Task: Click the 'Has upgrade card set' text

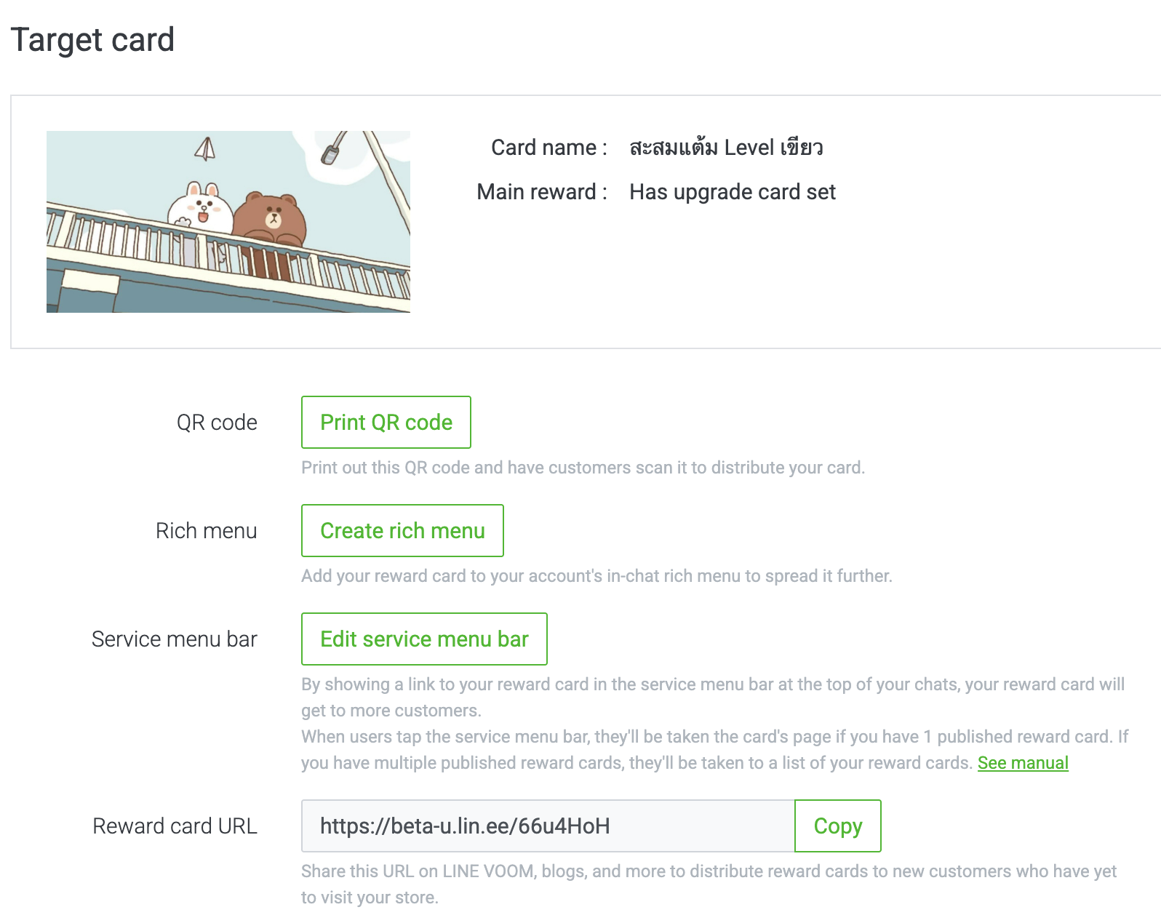Action: point(732,192)
